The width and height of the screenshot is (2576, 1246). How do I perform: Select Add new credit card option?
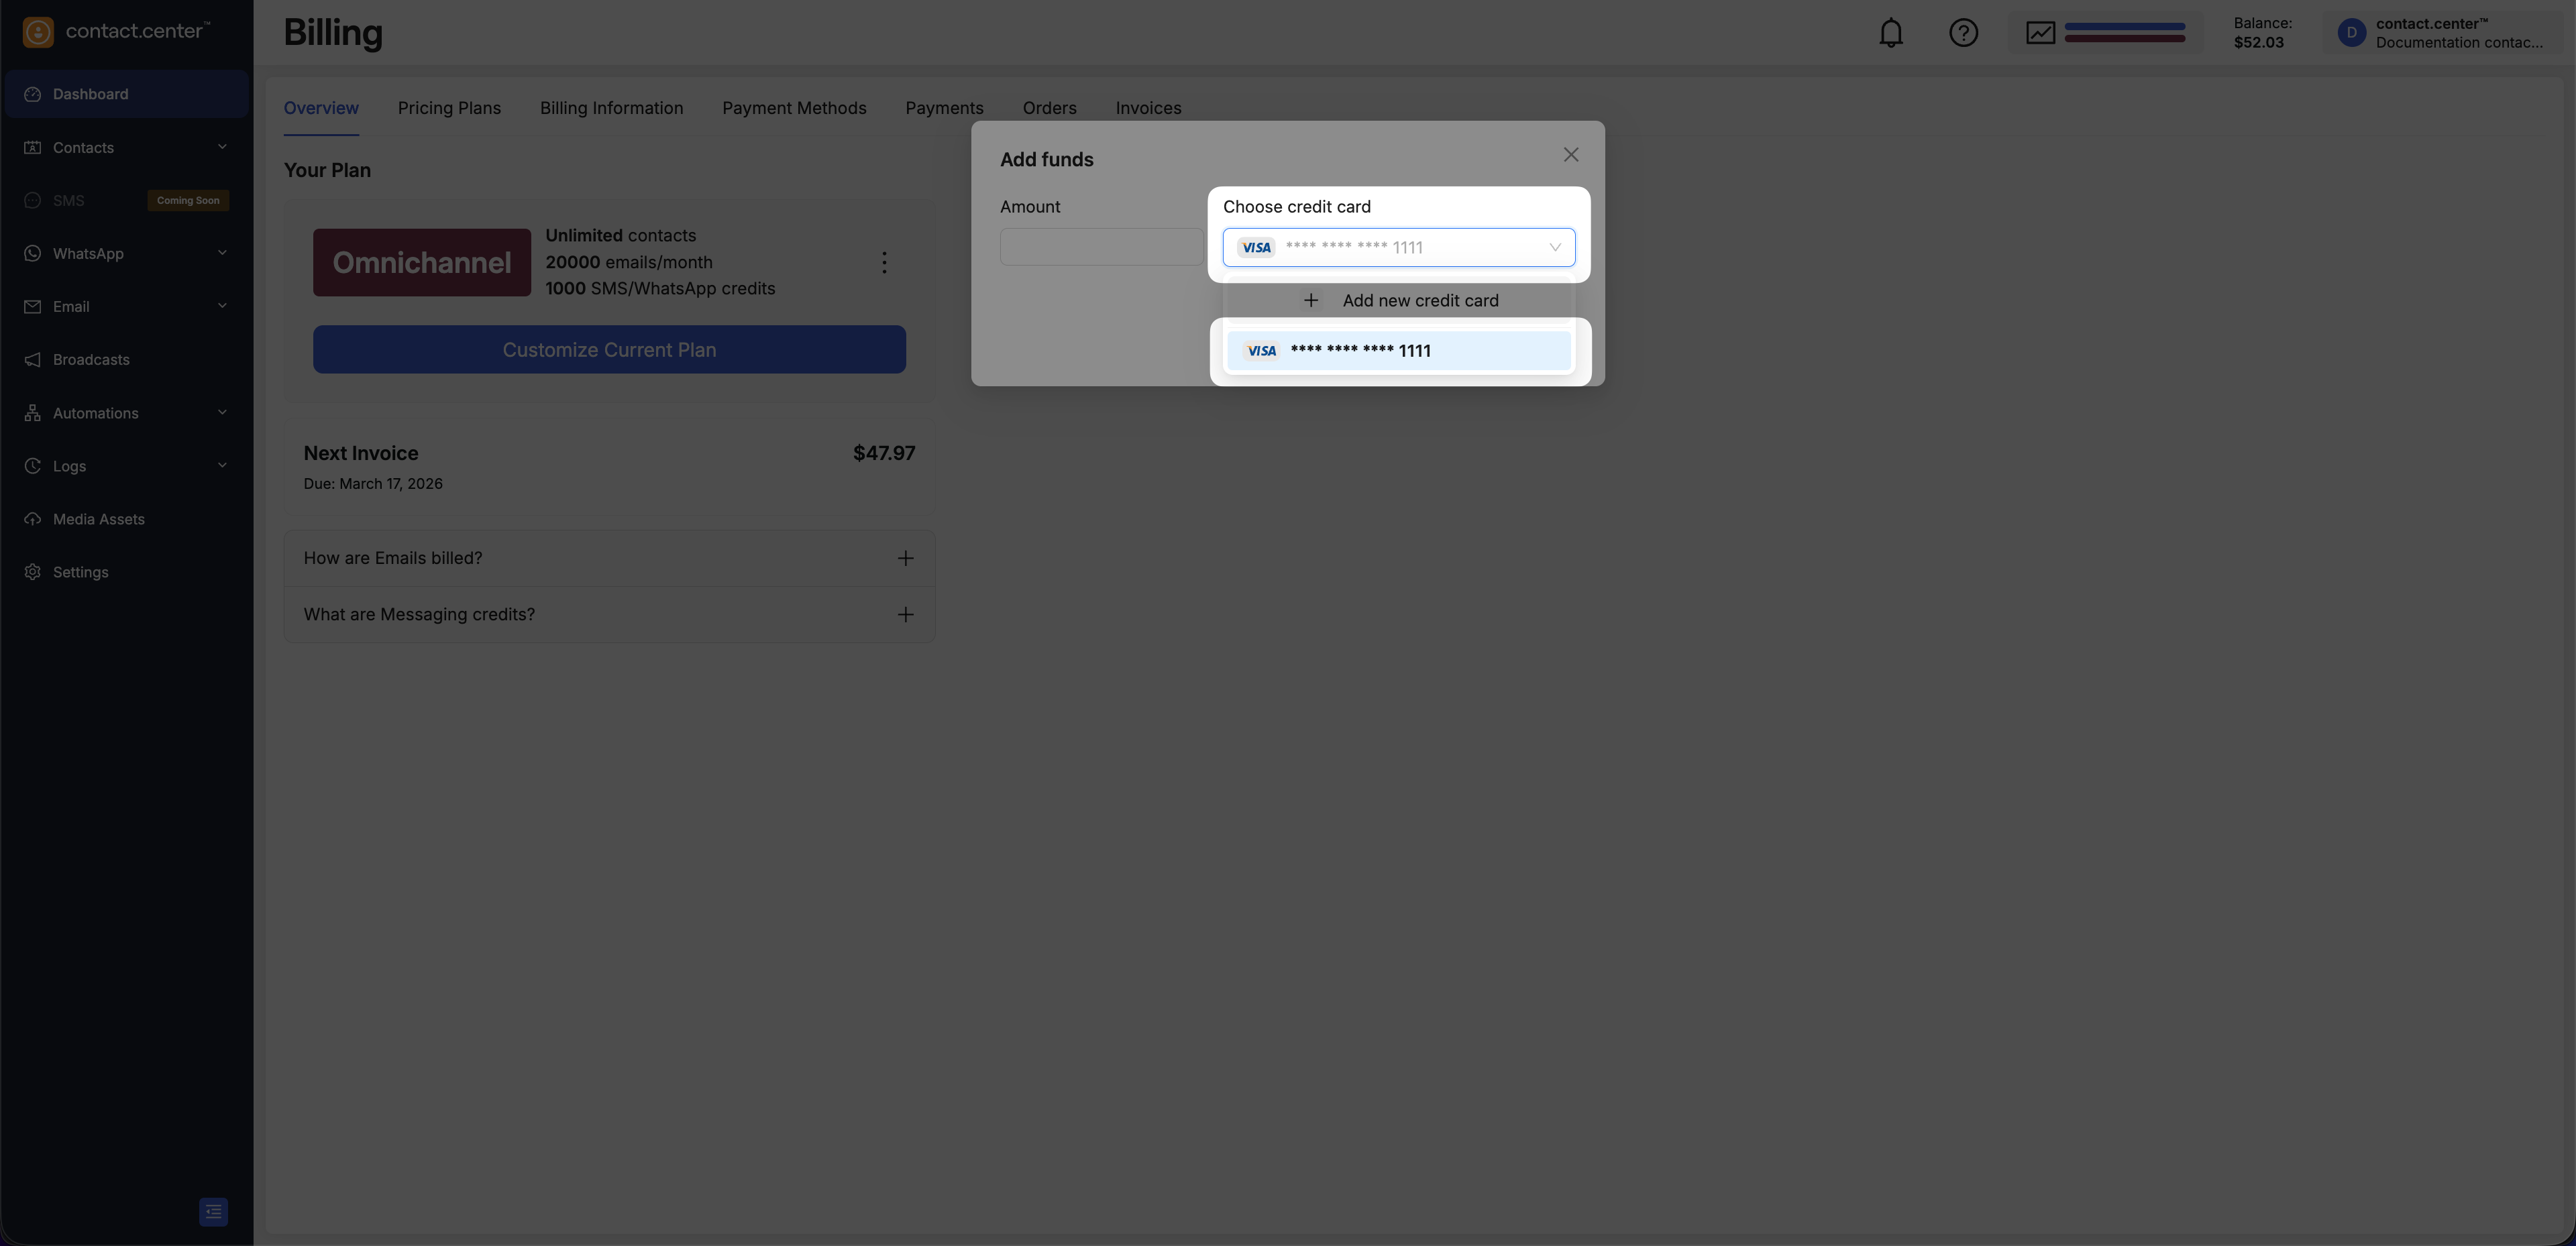point(1419,300)
